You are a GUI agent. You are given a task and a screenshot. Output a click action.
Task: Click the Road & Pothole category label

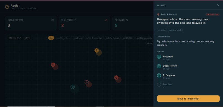169,15
